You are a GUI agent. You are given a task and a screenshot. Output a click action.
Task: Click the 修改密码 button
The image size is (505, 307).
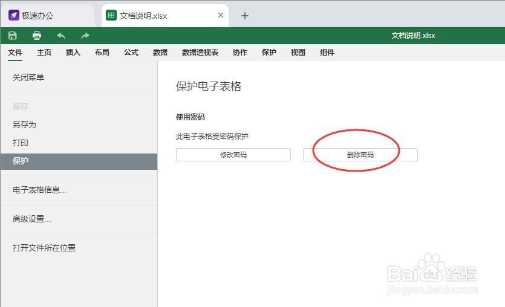click(233, 155)
